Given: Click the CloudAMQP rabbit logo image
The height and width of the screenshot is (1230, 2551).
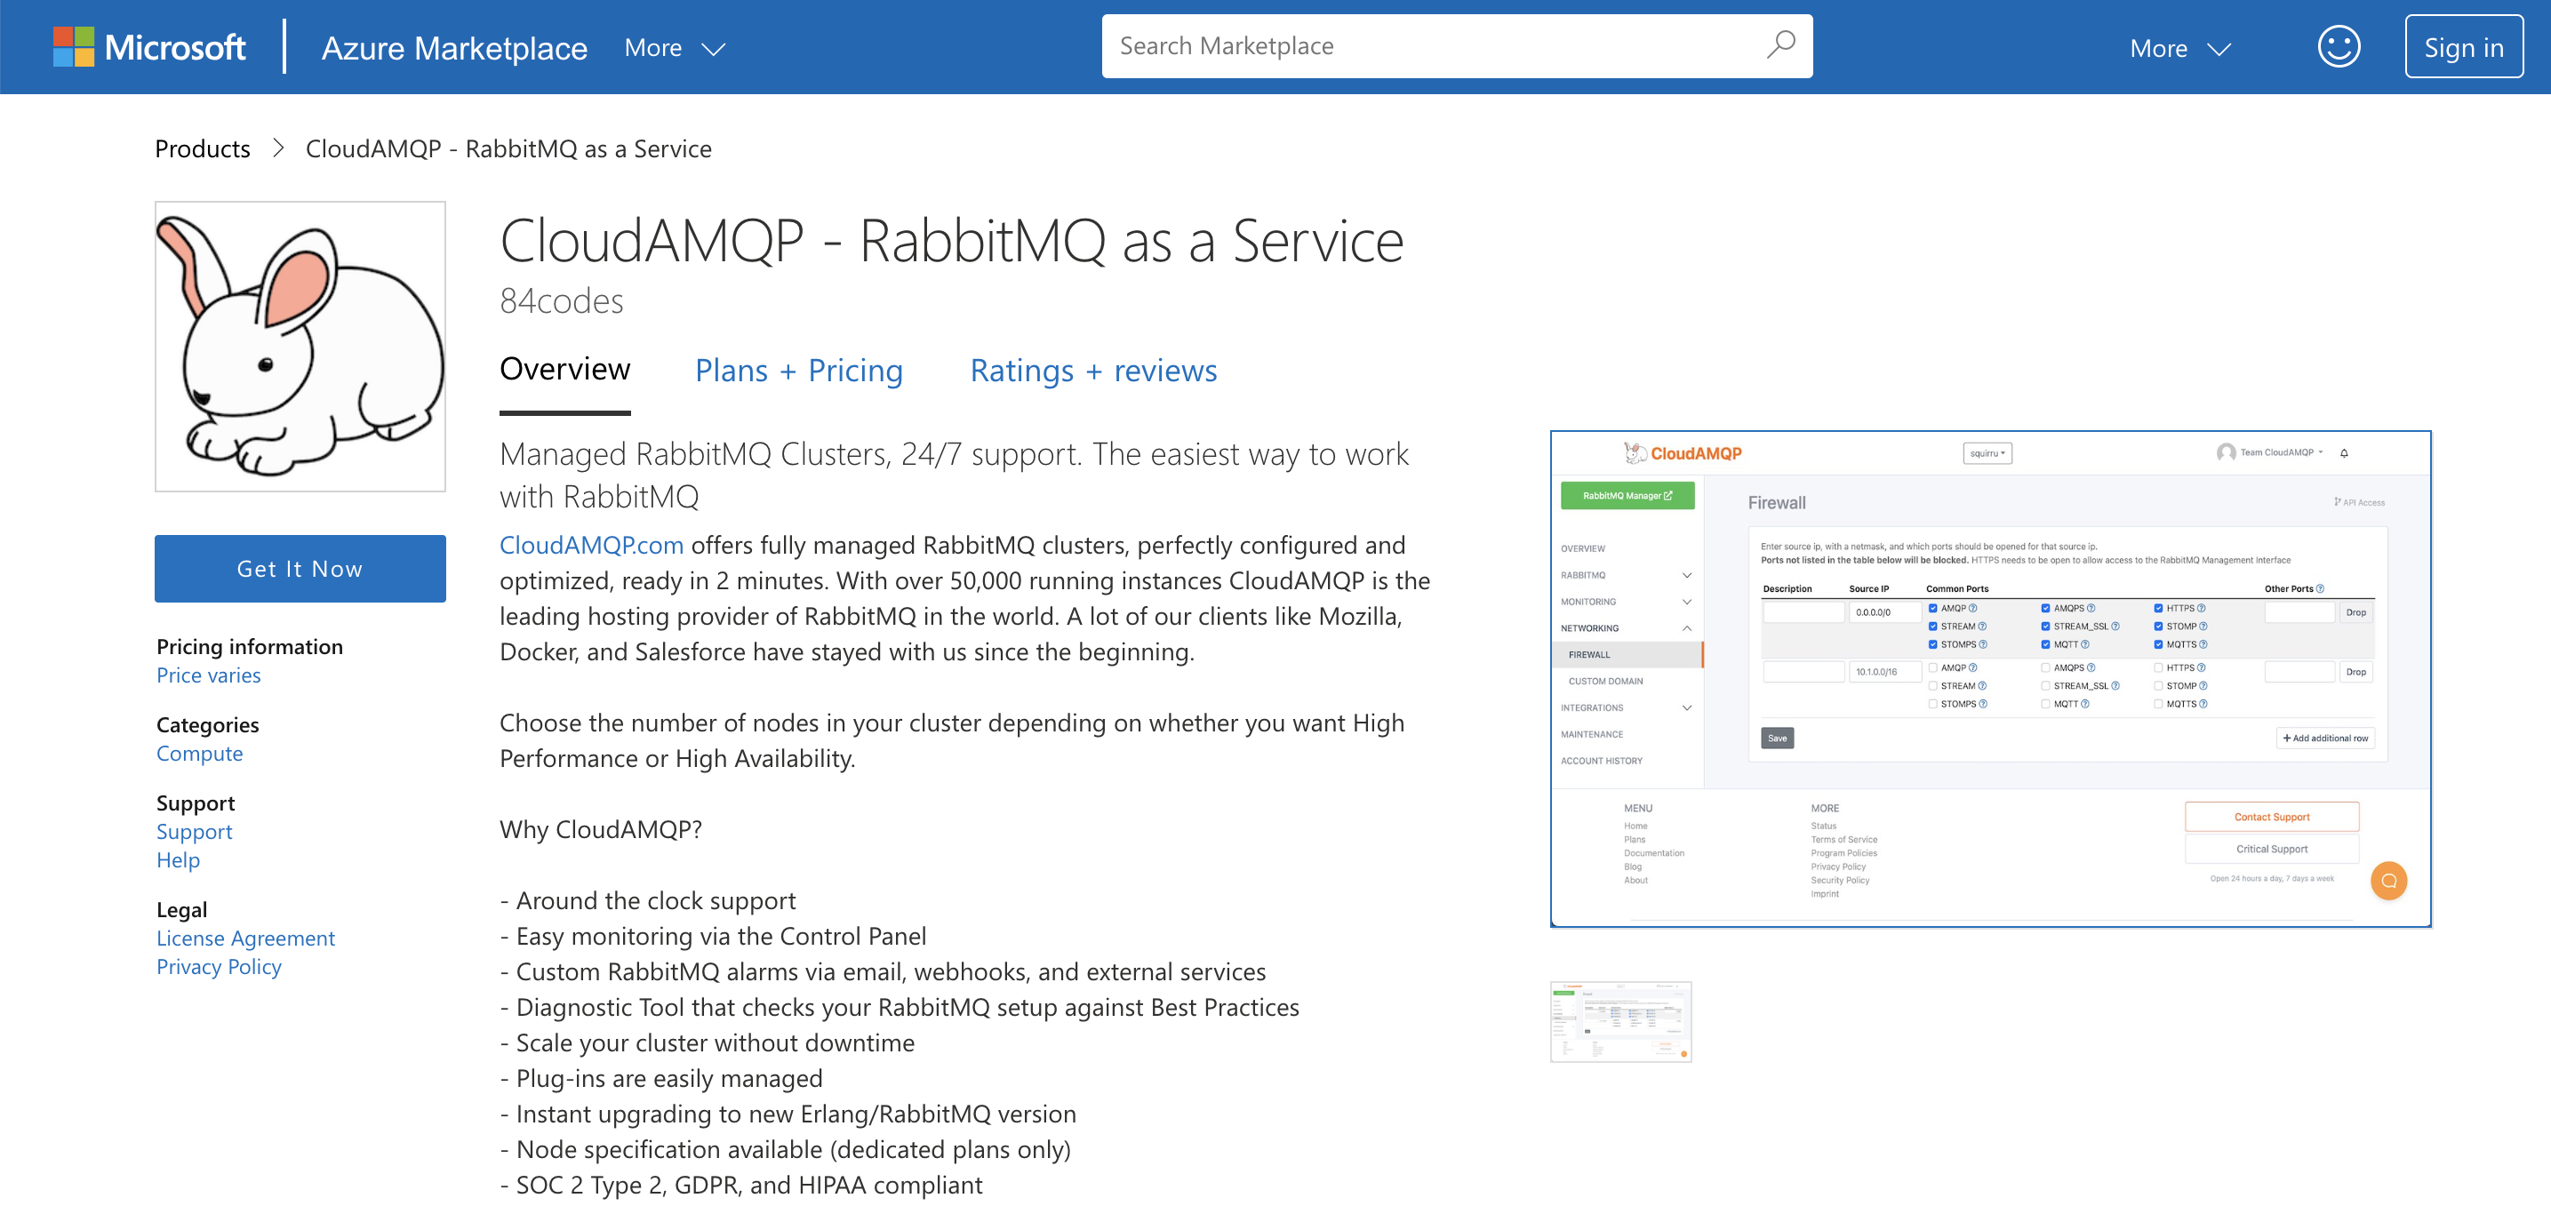Looking at the screenshot, I should (300, 347).
